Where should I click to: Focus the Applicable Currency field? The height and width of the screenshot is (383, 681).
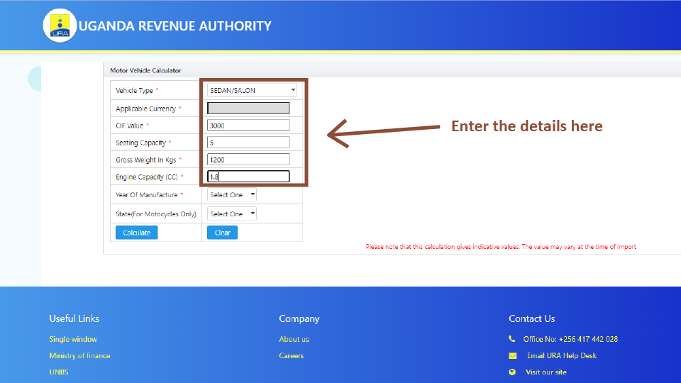tap(248, 108)
